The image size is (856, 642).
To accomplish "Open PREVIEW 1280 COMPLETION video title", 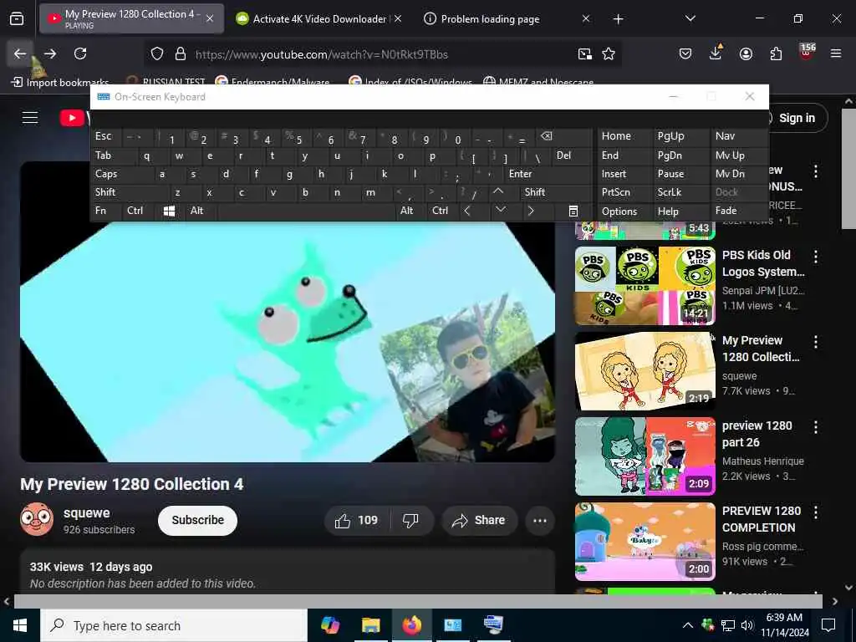I will [761, 519].
